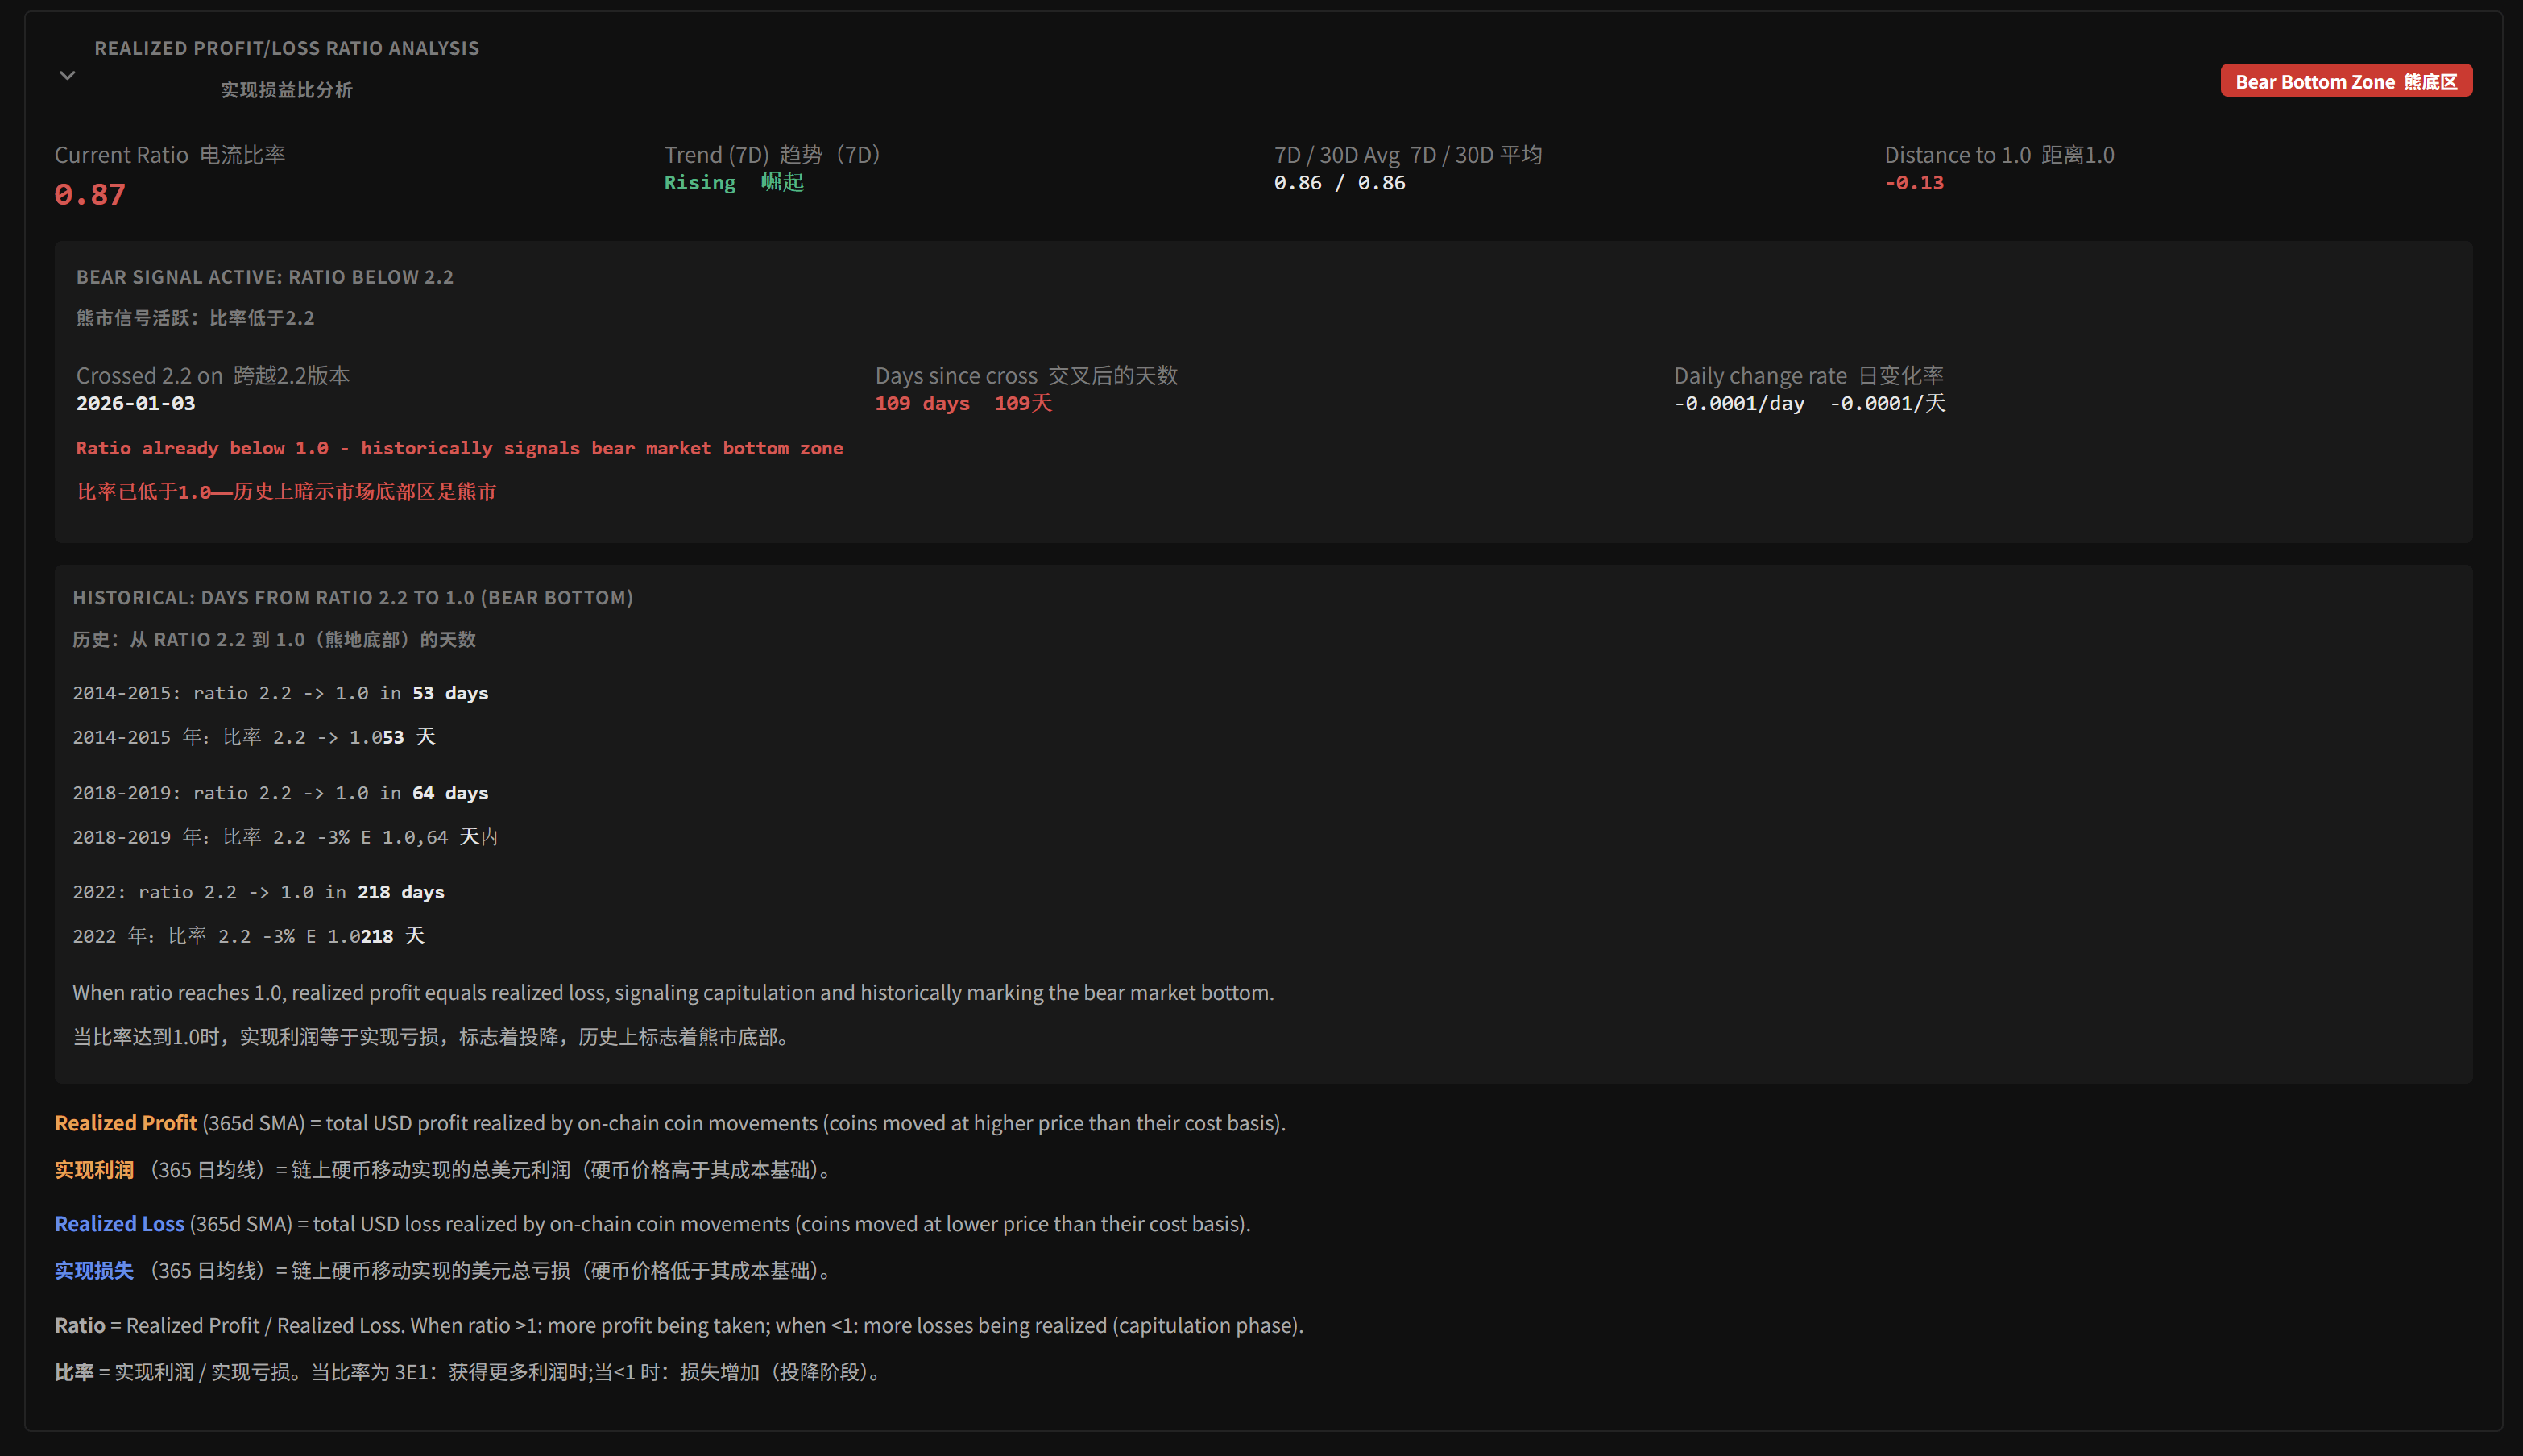Click the Chinese row starting "2022 年"
This screenshot has height=1456, width=2523.
249,936
